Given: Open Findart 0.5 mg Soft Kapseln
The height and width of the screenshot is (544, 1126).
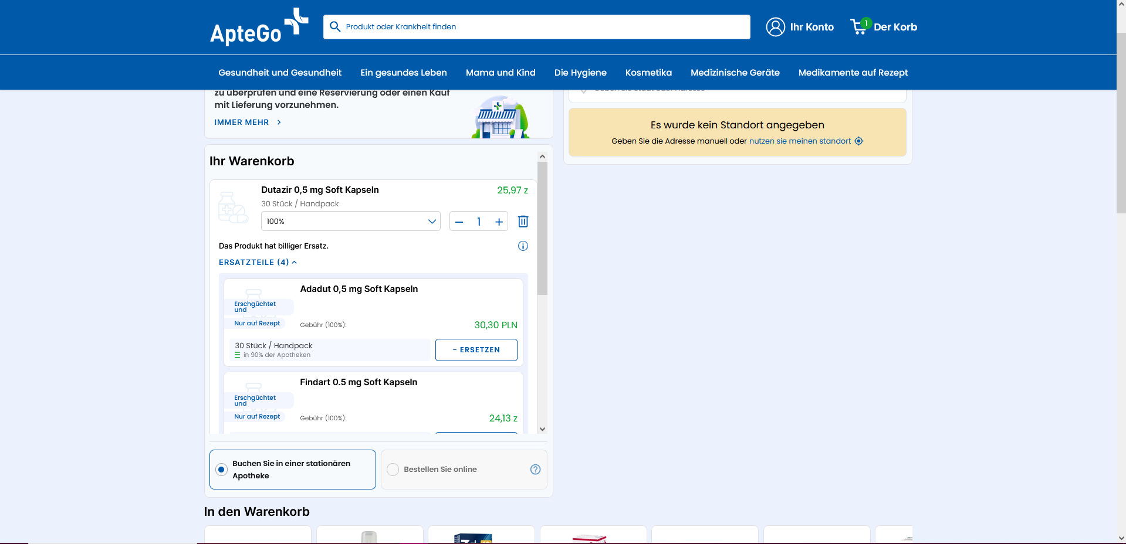Looking at the screenshot, I should click(x=359, y=382).
